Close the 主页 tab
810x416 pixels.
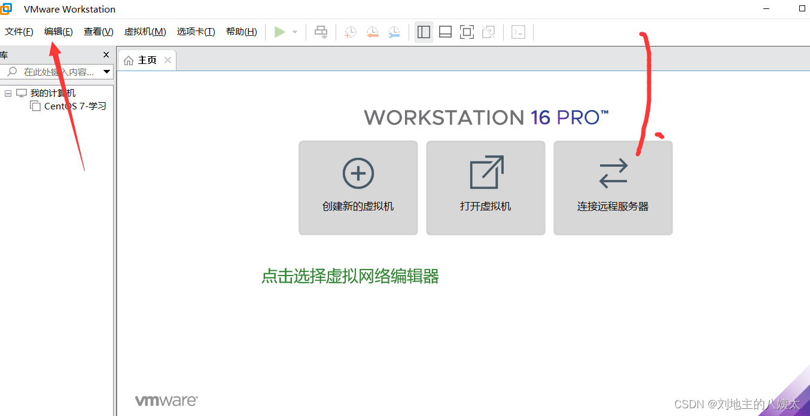[168, 60]
